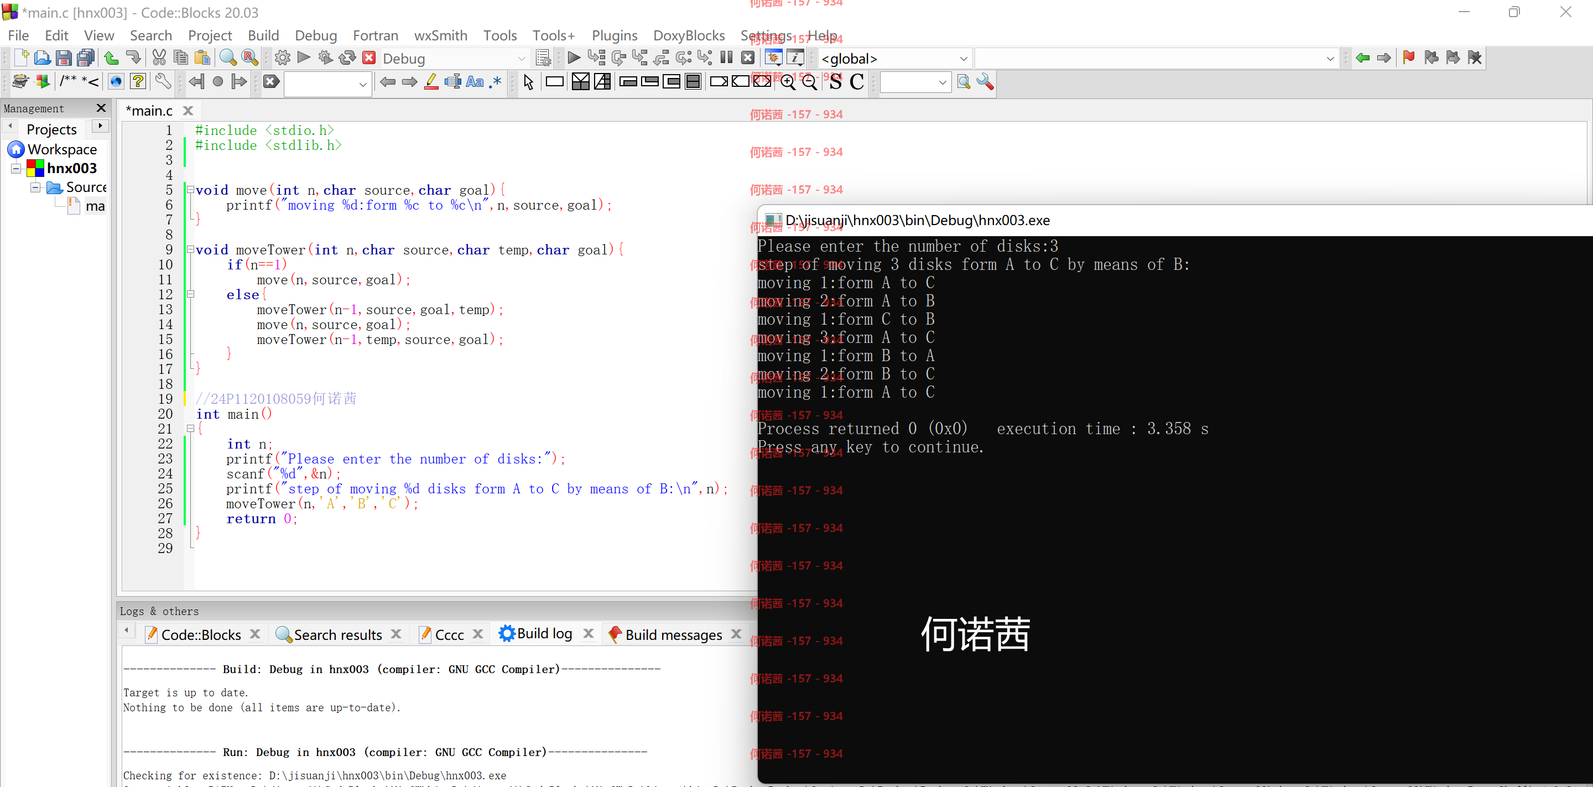Open a file with the folder icon

tap(42, 58)
